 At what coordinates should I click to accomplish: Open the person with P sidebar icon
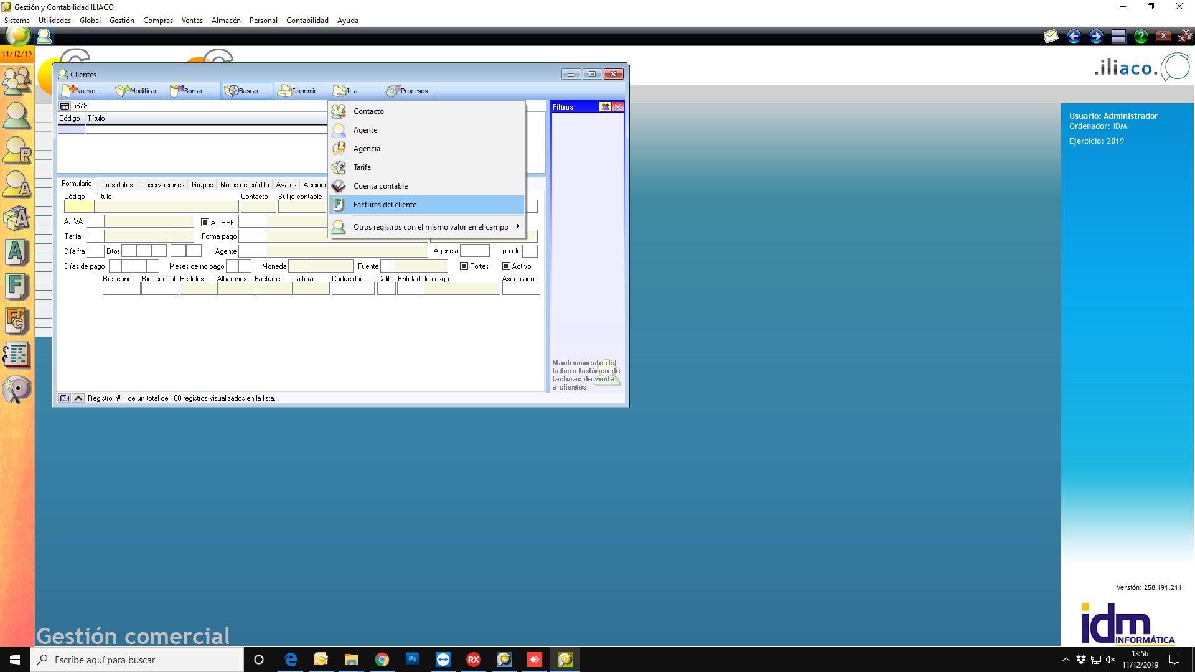(x=17, y=150)
